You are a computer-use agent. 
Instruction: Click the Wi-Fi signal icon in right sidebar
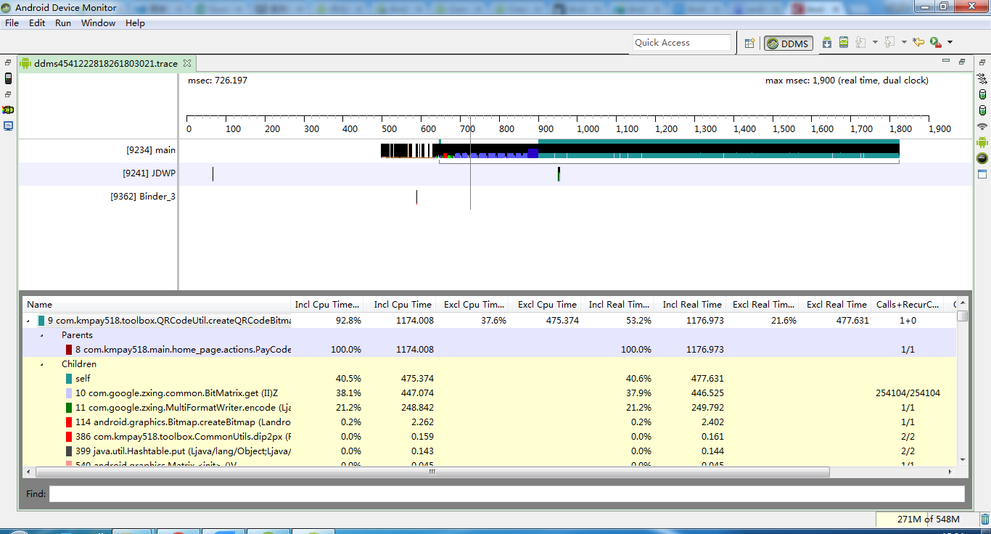982,126
